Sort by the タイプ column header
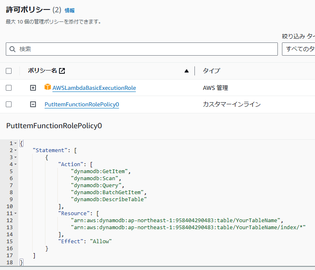Image resolution: width=315 pixels, height=270 pixels. click(x=211, y=71)
